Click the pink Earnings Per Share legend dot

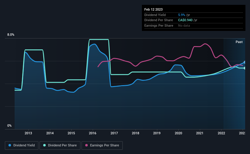tap(86, 145)
